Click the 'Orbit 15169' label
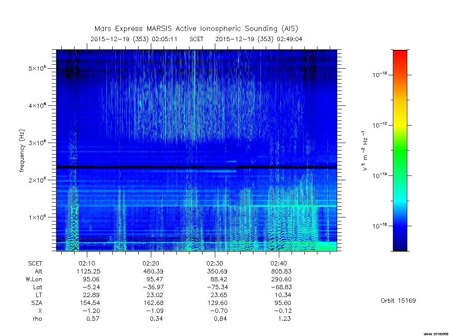 (x=398, y=301)
